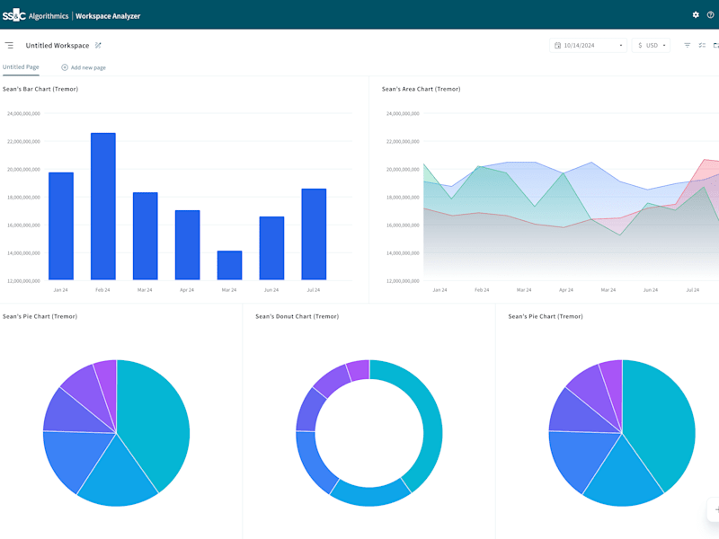Viewport: 719px width, 539px height.
Task: Click the Workspace Analyzer header text
Action: [x=108, y=16]
